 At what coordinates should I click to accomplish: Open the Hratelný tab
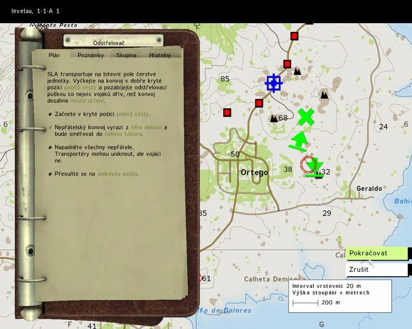160,55
